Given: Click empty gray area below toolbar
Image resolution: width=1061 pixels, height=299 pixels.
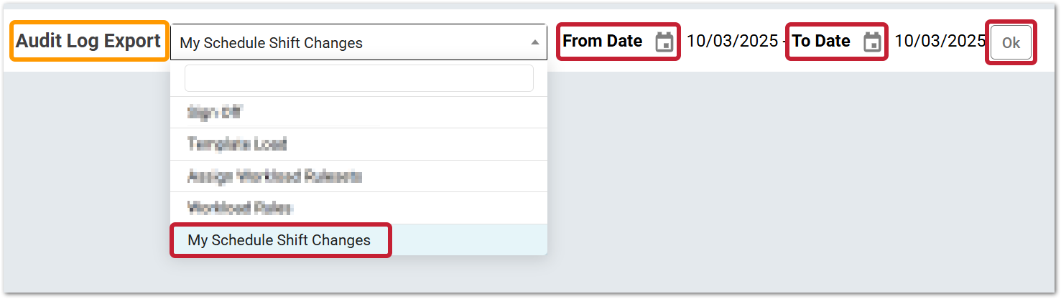Looking at the screenshot, I should (x=790, y=179).
